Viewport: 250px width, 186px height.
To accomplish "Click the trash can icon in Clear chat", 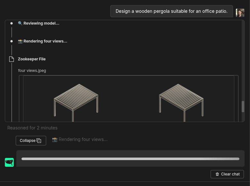I will [x=217, y=174].
